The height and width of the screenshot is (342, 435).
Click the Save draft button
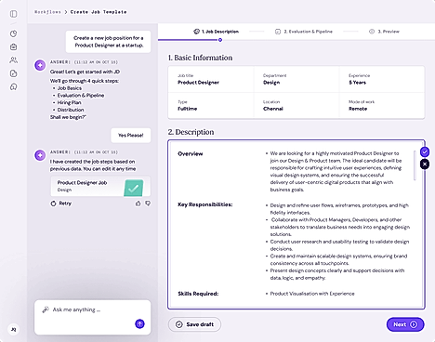[x=194, y=324]
